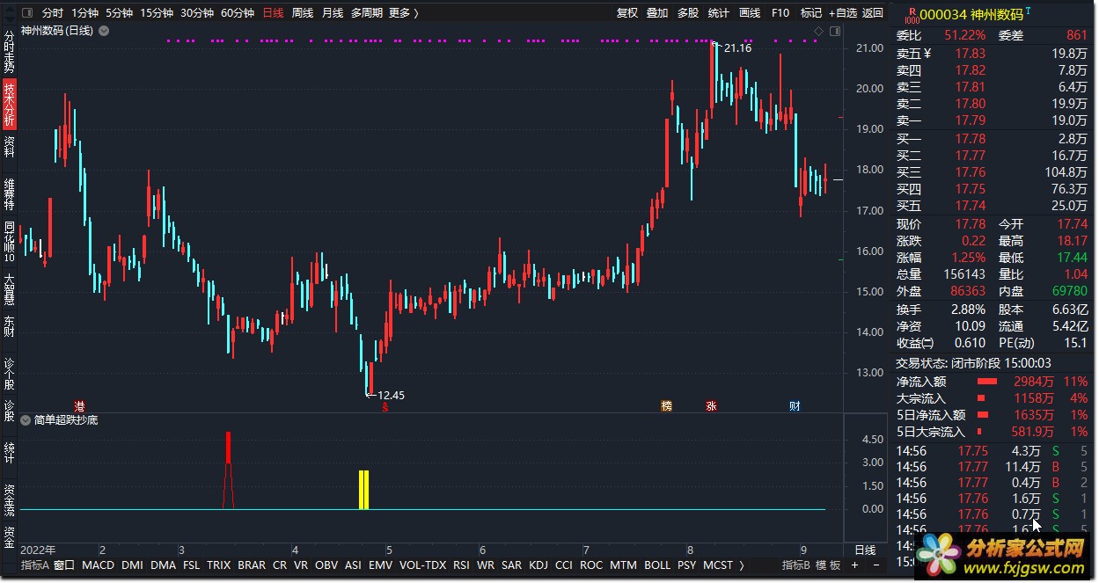Screen dimensions: 1099x583
Task: Open 东财 in left sidebar
Action: point(9,326)
